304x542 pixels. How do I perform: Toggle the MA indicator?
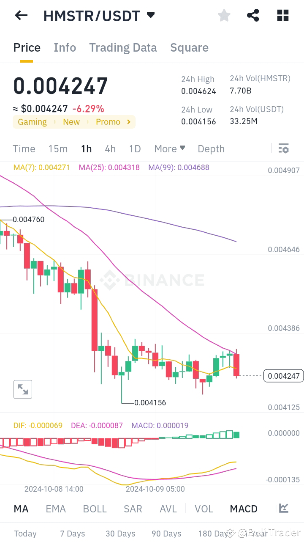(21, 509)
